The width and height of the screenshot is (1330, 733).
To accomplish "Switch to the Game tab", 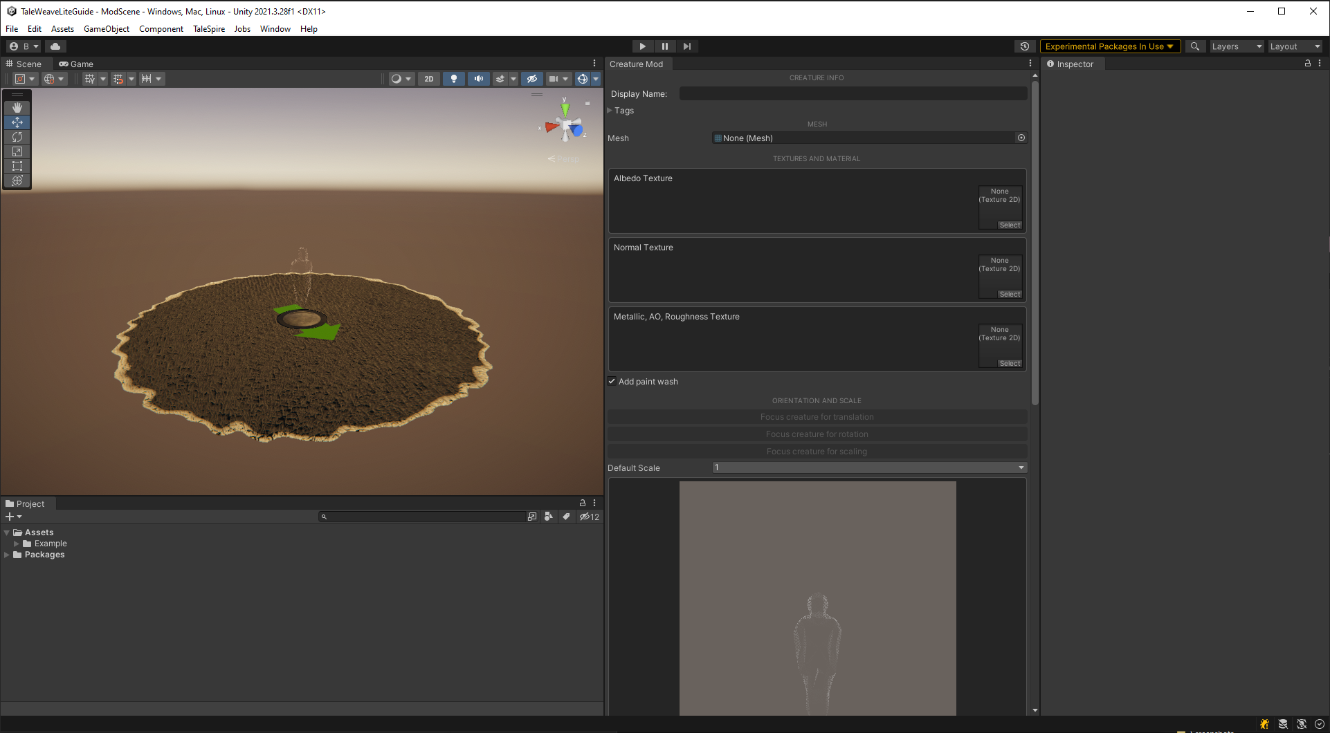I will (76, 64).
